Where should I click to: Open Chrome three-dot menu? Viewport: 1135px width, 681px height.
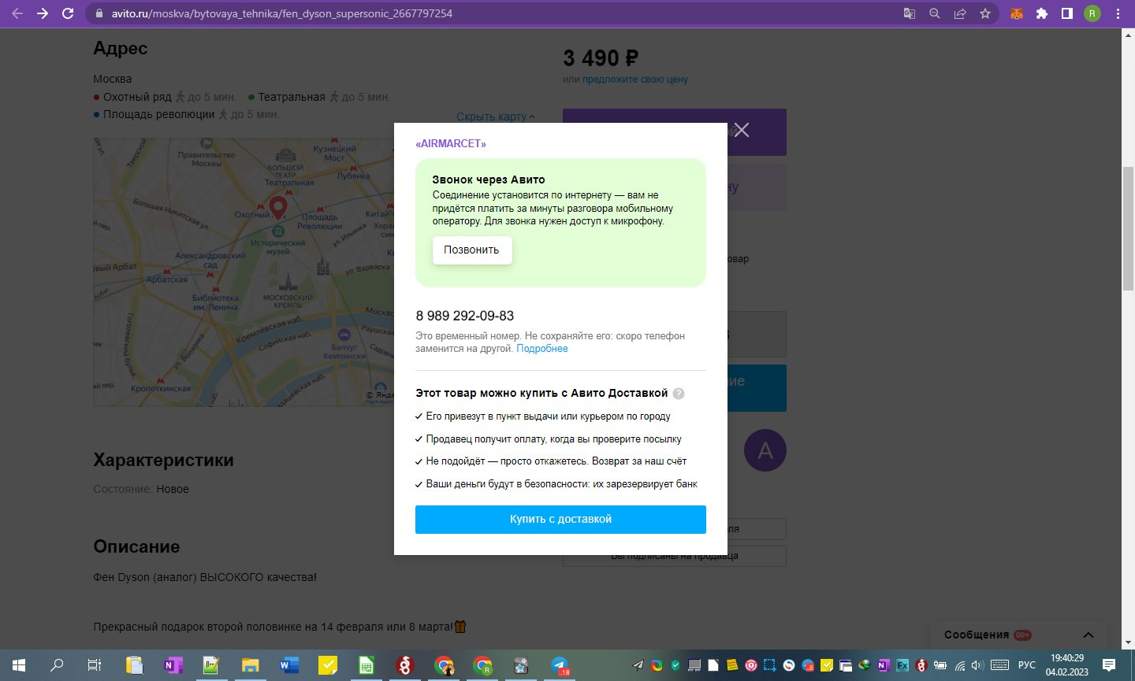1118,13
